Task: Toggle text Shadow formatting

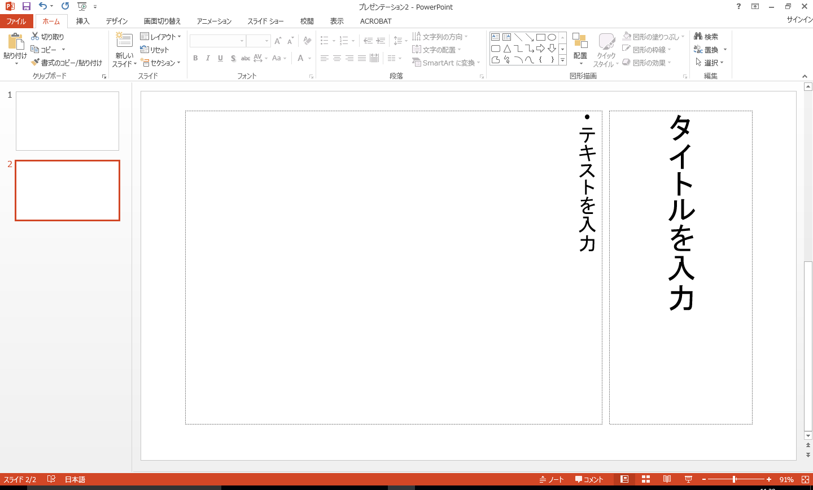Action: (233, 58)
